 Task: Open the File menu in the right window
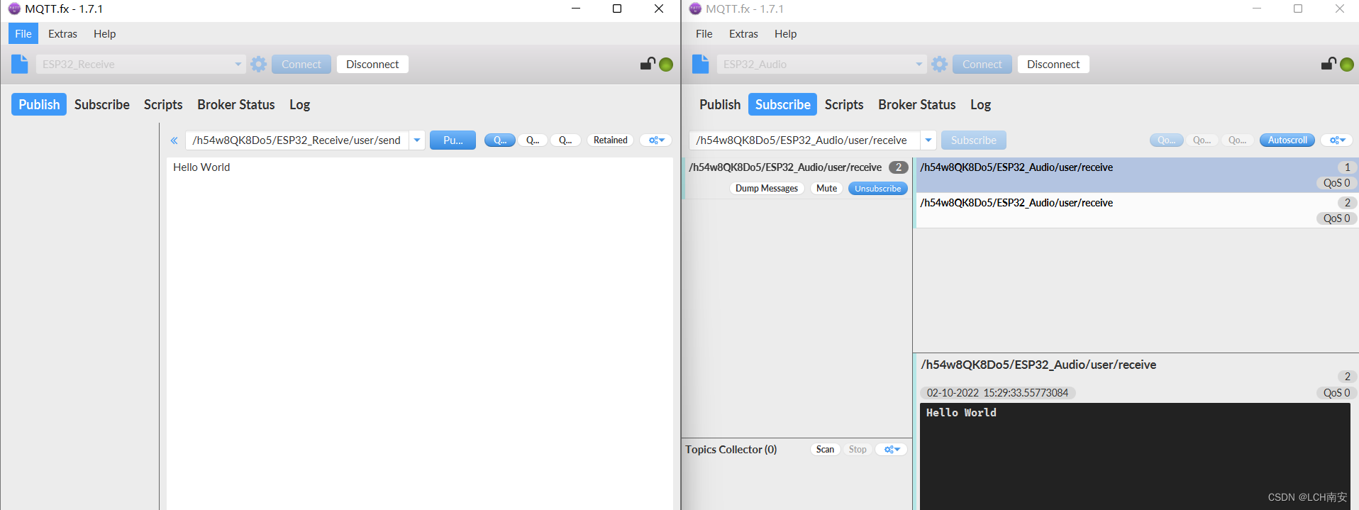click(704, 33)
